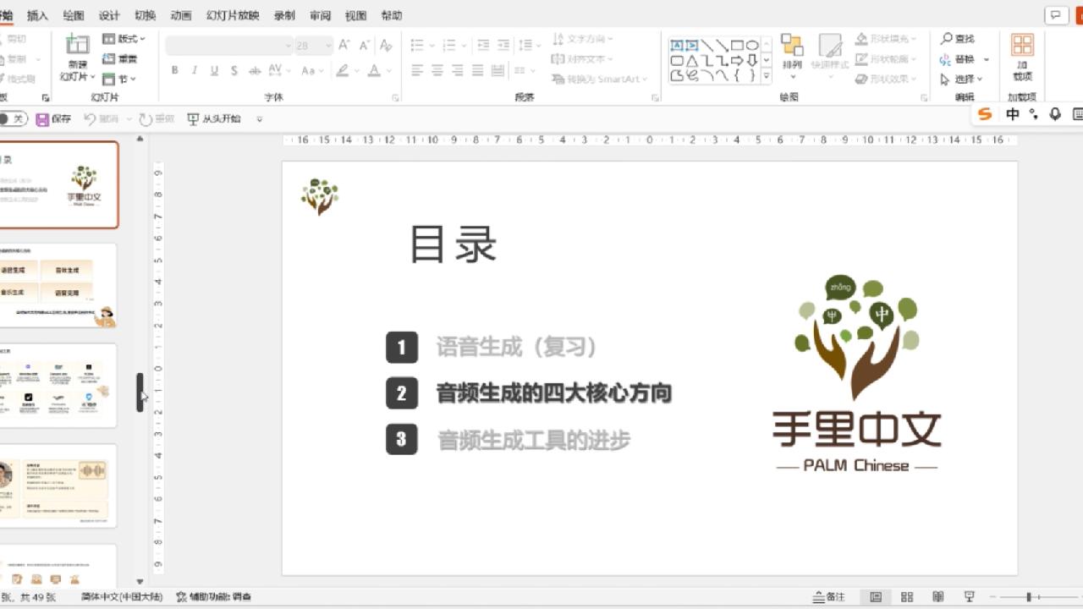Increase list indent level
1083x609 pixels.
pyautogui.click(x=504, y=45)
